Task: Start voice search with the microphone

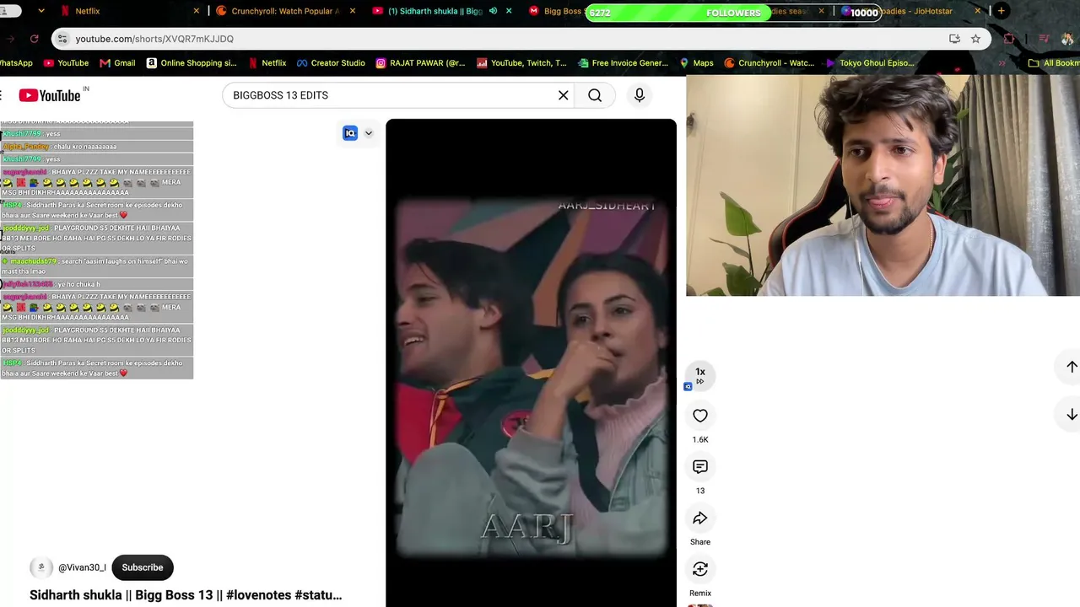Action: 640,95
